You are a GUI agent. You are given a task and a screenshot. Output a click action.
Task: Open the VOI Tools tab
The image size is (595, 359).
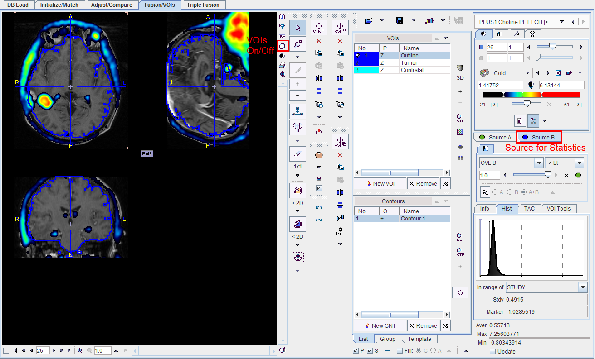(x=558, y=209)
